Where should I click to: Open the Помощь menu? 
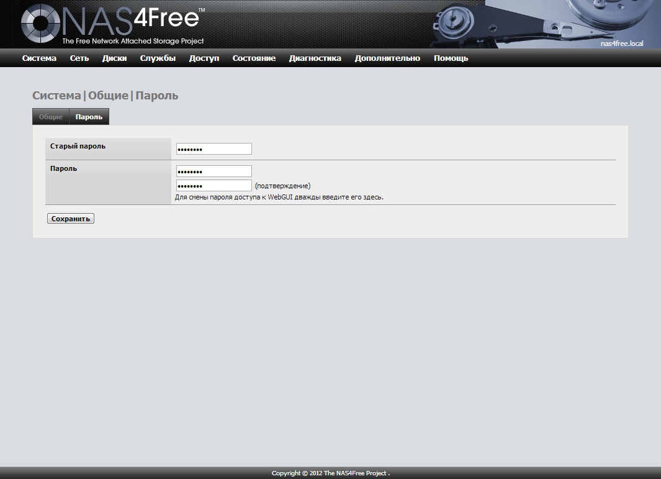click(x=451, y=58)
